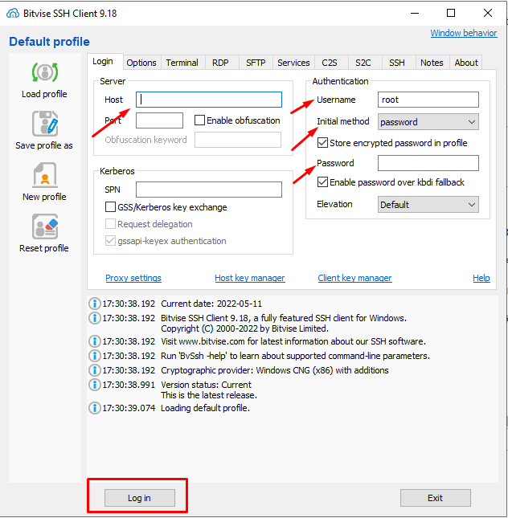
Task: Open Save profile as icon
Action: coord(45,124)
